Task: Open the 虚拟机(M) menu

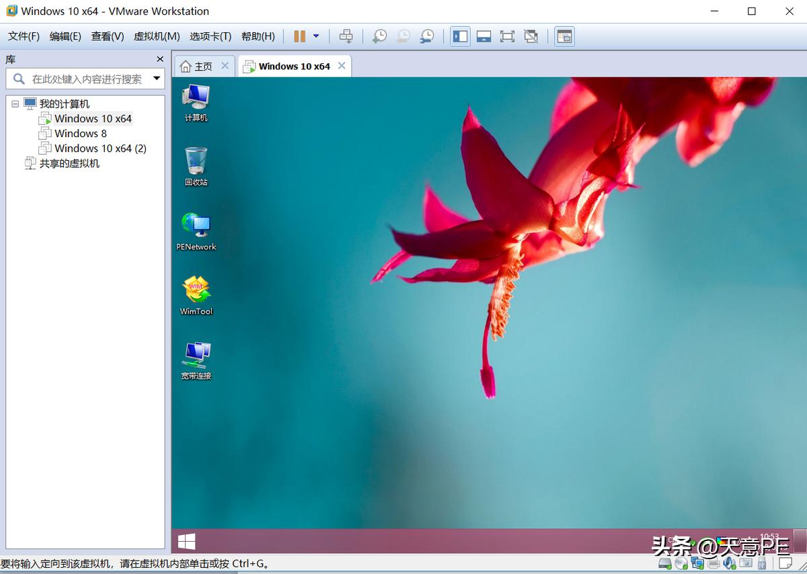Action: tap(157, 36)
